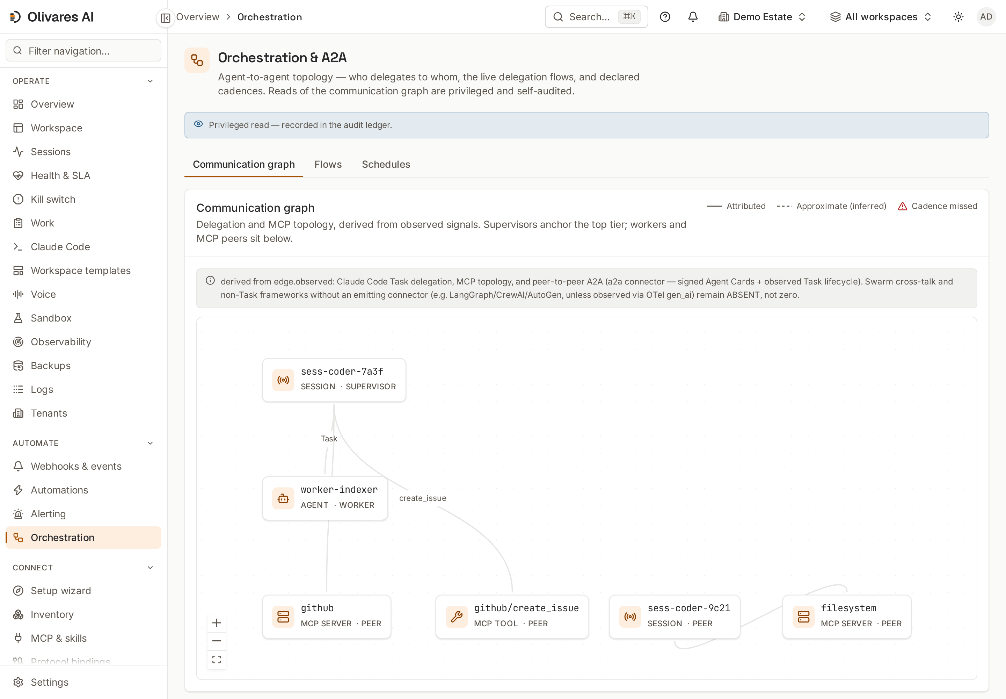Click the Observability radar icon

pos(18,341)
